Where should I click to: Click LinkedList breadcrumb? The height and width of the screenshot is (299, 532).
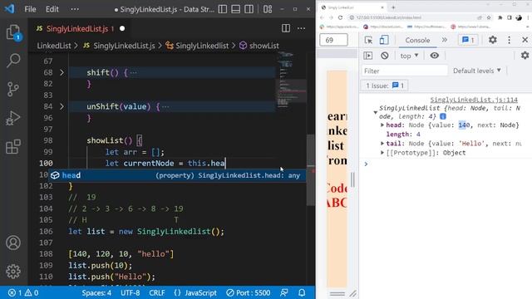tap(54, 46)
